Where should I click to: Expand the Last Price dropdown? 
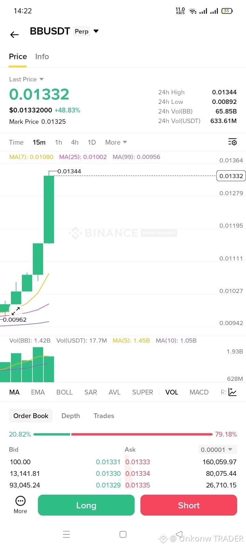[x=41, y=79]
